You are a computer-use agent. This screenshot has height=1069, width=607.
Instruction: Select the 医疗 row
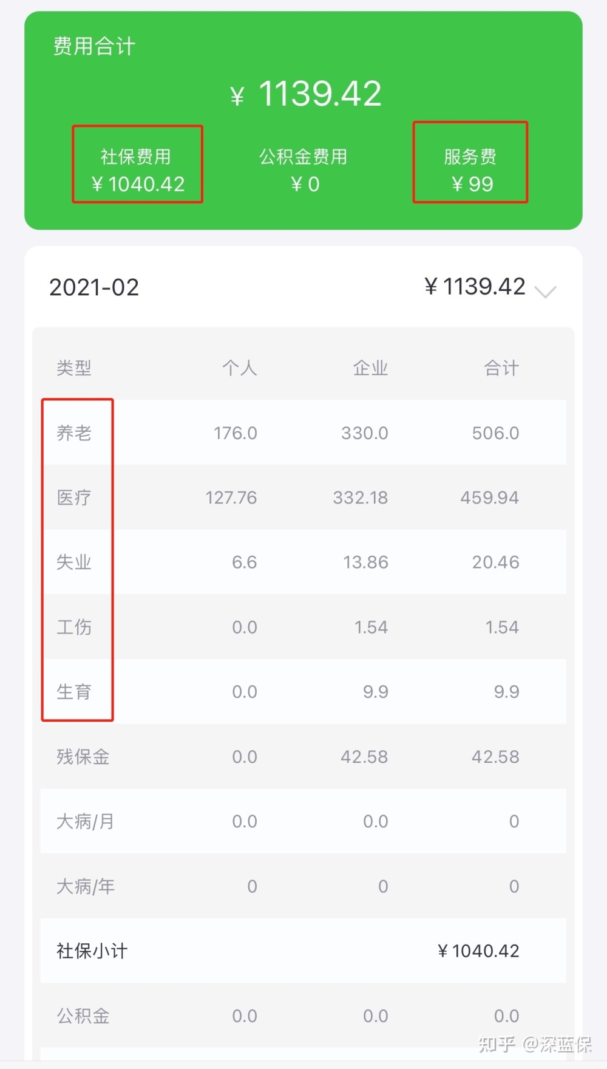303,497
